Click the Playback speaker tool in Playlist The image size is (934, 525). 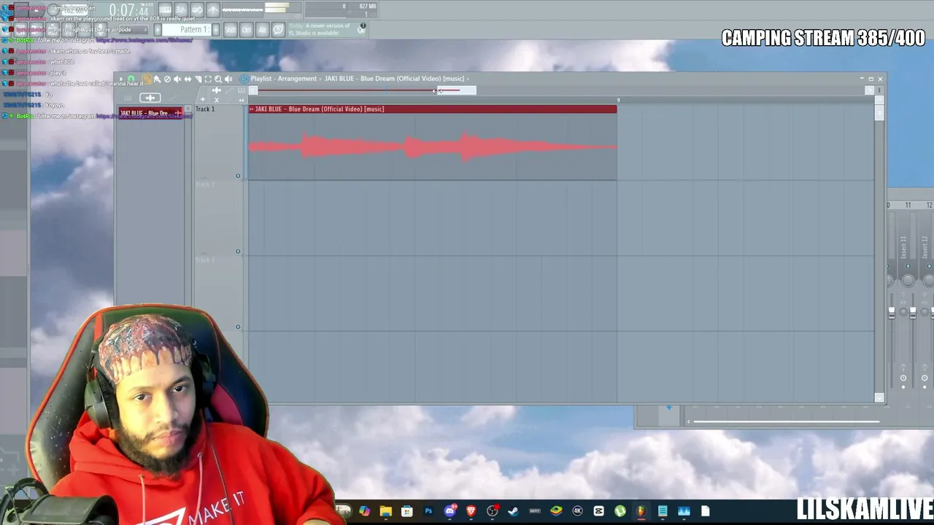228,79
